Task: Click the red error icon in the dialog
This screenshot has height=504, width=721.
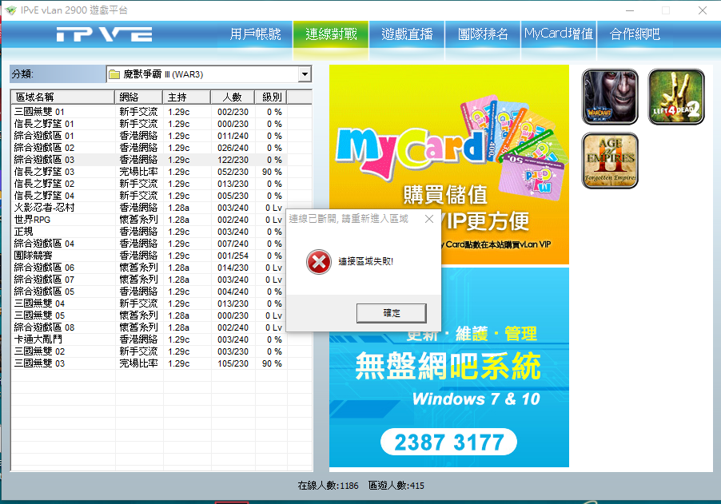Action: click(319, 262)
